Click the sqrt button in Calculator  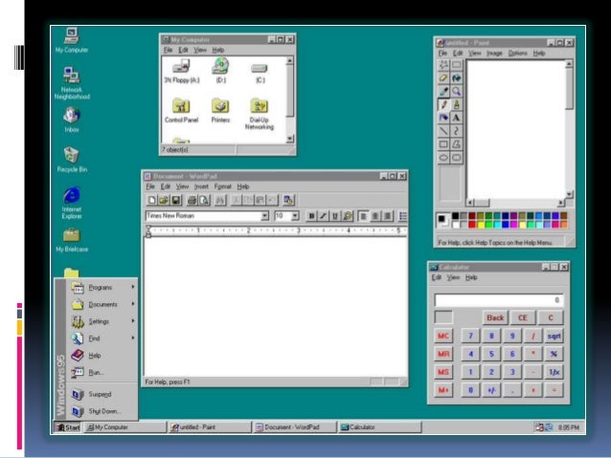554,337
